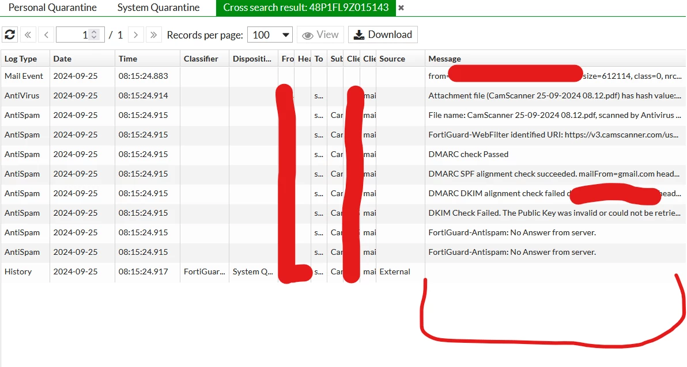
Task: Select the DMARC DKIM alignment check failed message
Action: coord(554,193)
